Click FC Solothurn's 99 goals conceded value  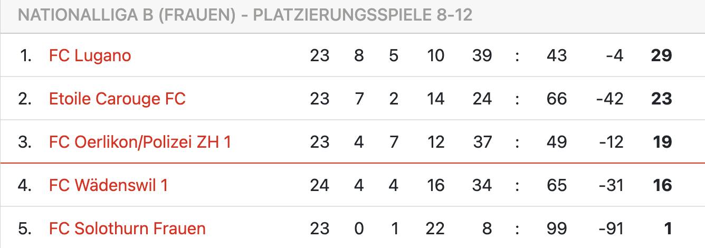click(557, 228)
